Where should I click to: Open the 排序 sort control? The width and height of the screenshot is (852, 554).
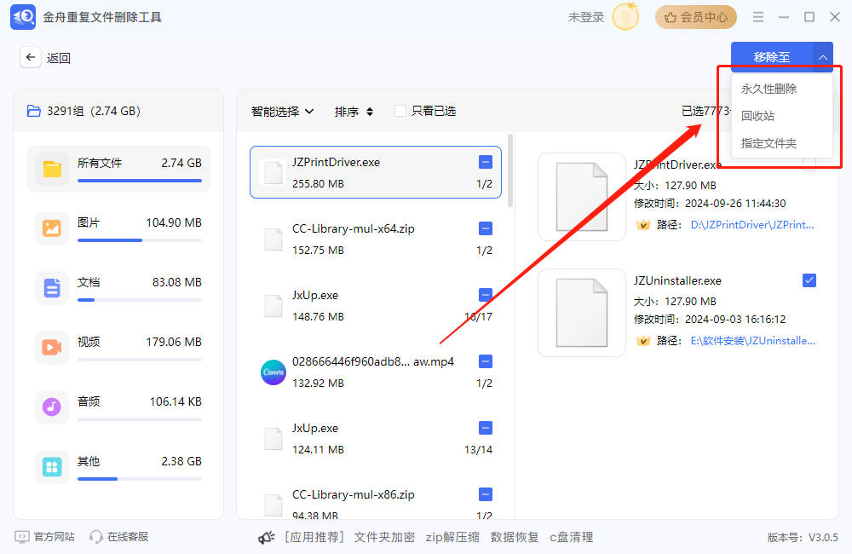(x=354, y=112)
